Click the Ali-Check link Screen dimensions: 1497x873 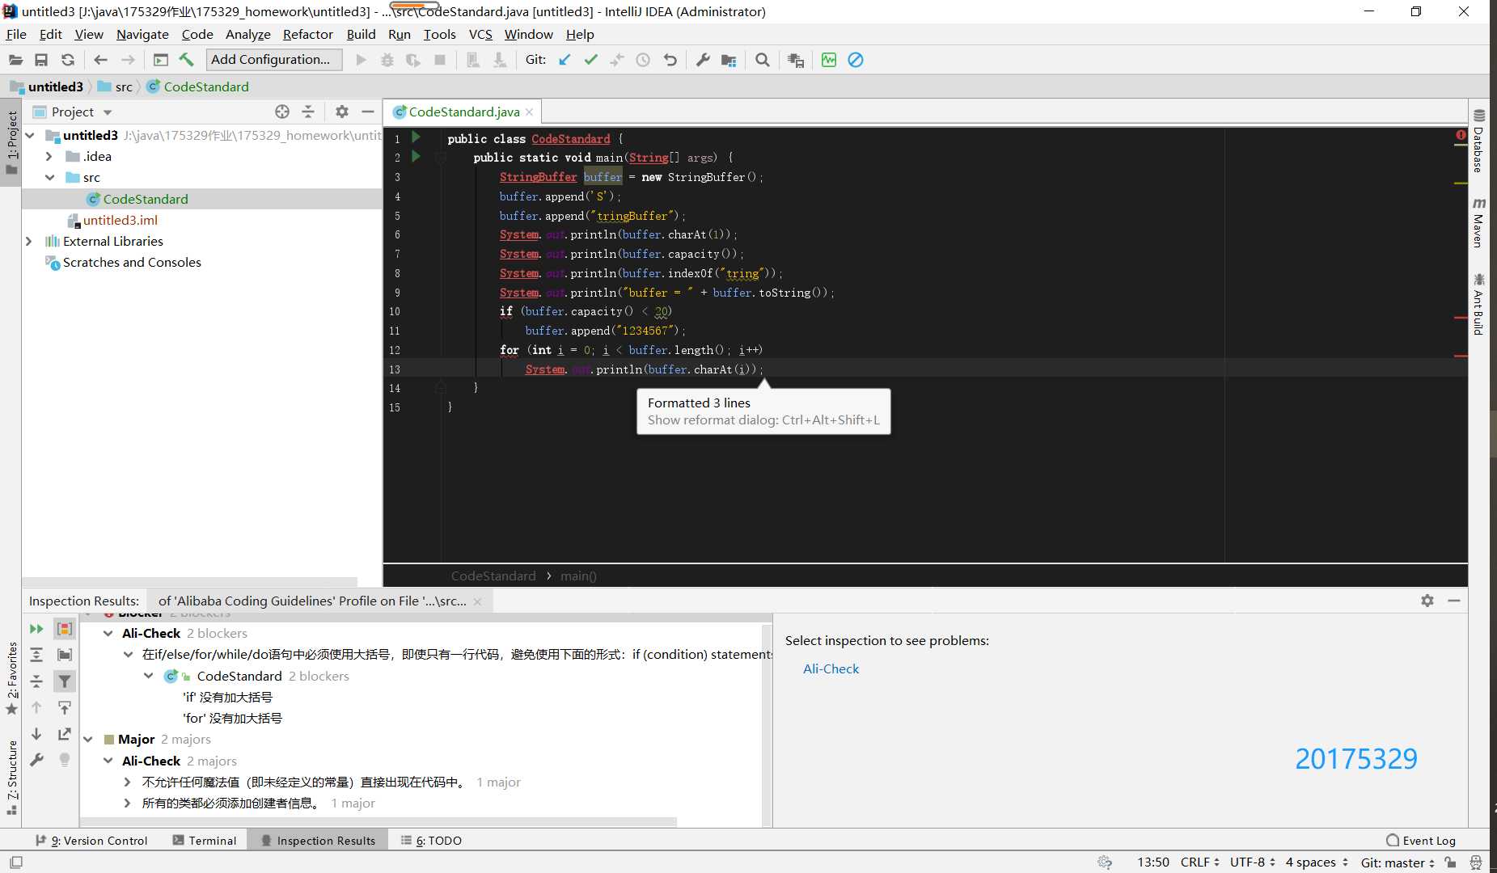click(831, 668)
